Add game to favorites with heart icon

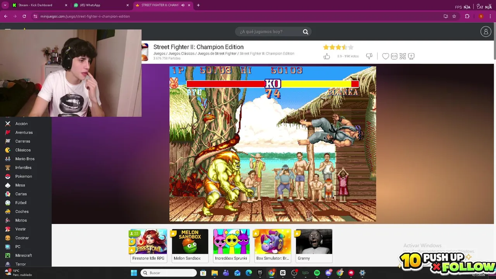(x=386, y=56)
